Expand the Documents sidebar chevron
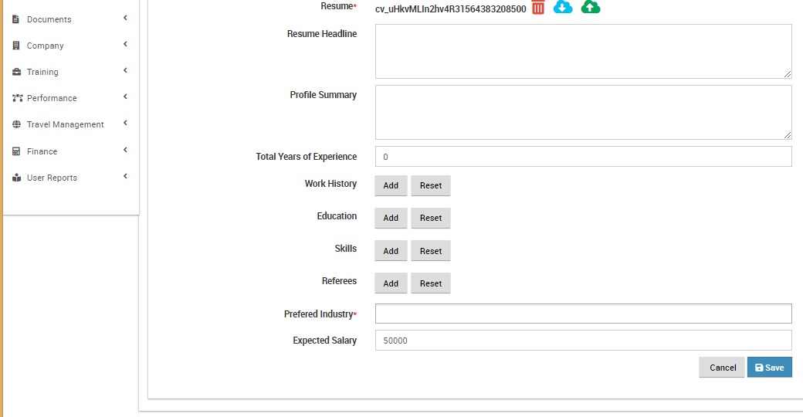803x417 pixels. tap(125, 18)
